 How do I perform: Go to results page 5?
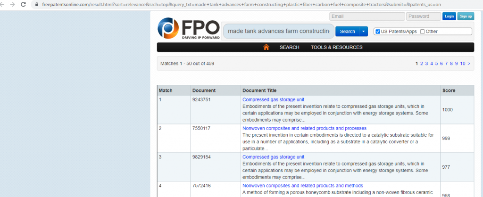point(436,64)
